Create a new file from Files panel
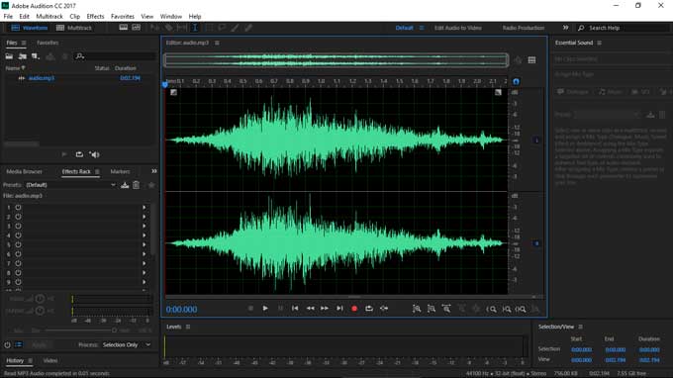673x378 pixels. (x=36, y=56)
